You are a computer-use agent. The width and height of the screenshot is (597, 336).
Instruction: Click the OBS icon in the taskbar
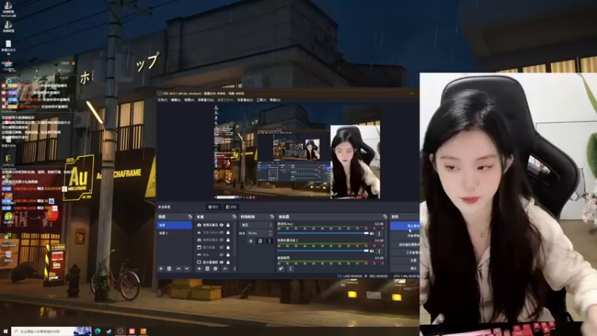[x=120, y=332]
